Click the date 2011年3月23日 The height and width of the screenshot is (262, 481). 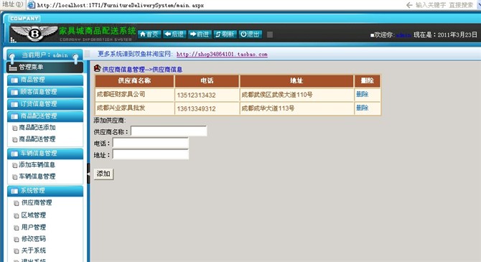(457, 34)
